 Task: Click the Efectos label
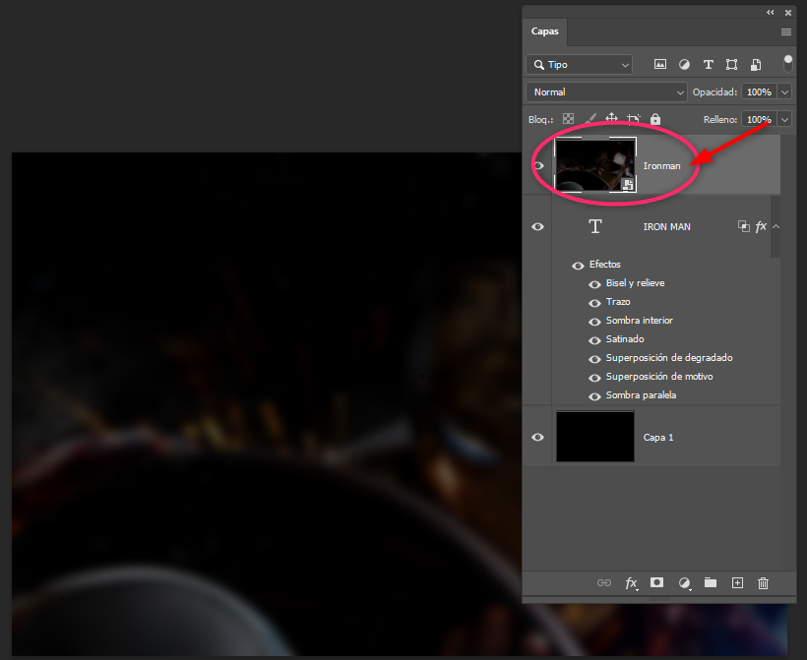coord(604,264)
